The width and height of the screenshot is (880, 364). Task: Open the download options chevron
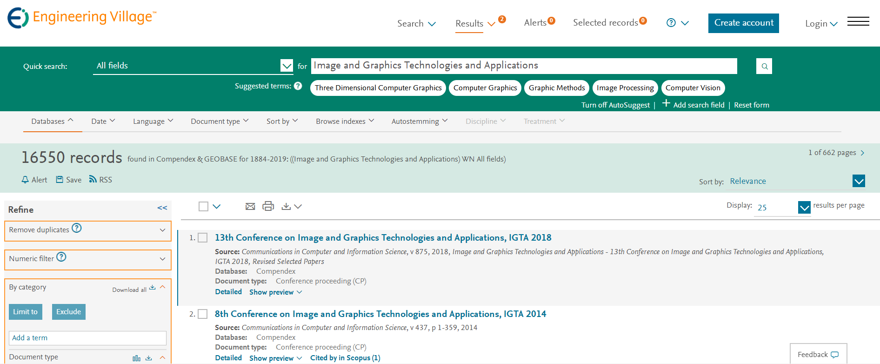298,206
